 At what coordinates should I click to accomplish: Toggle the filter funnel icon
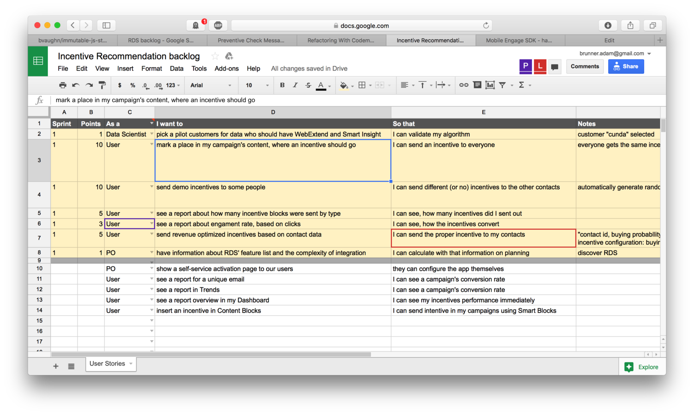tap(503, 85)
